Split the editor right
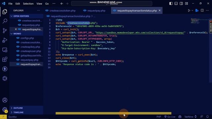The image size is (212, 119). pos(202,10)
